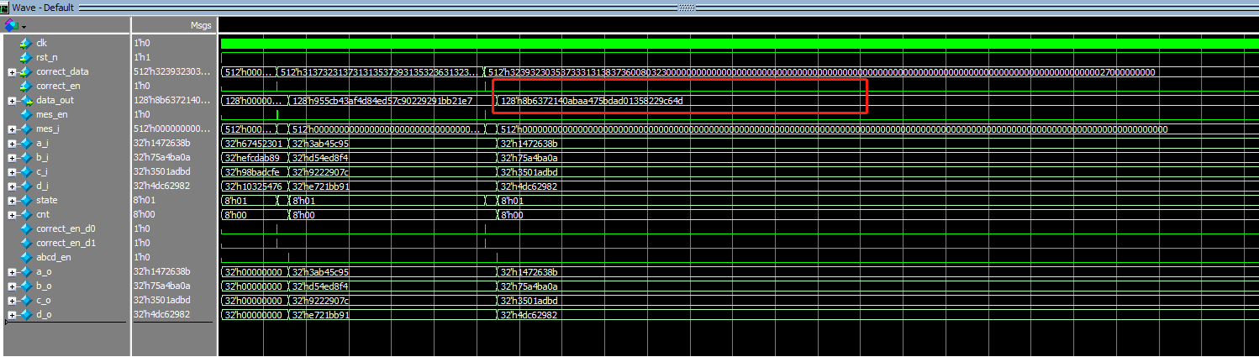Viewport: 1259px width, 357px height.
Task: Click the correct_en_d1 signal icon
Action: tap(25, 243)
